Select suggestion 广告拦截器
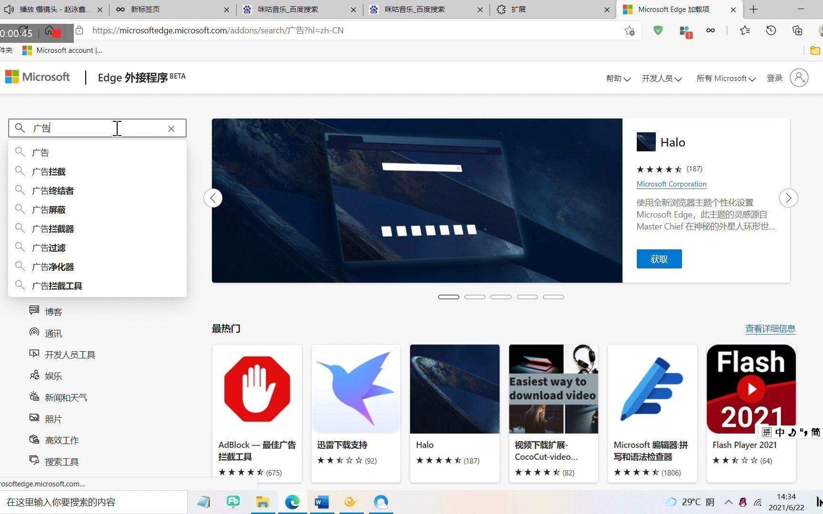The height and width of the screenshot is (514, 823). 97,228
